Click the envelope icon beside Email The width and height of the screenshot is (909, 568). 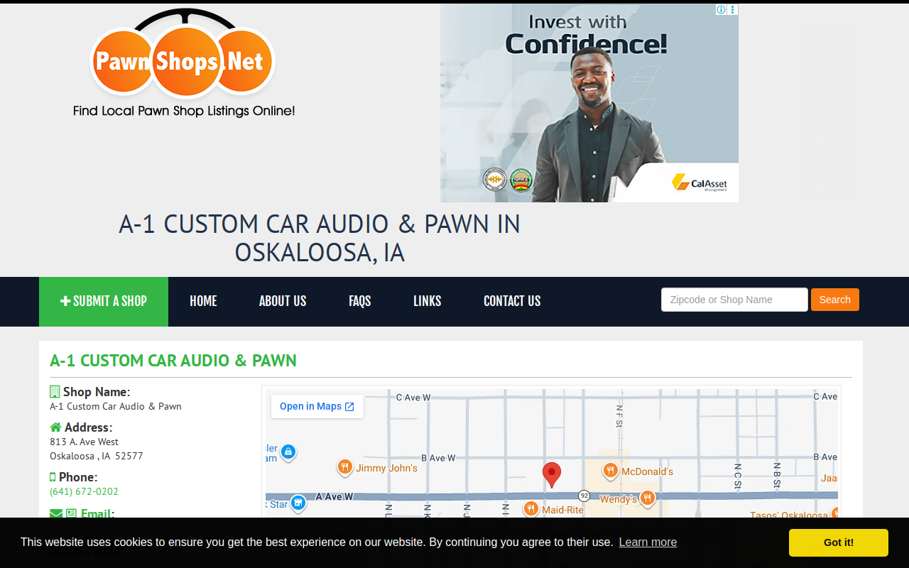[56, 513]
